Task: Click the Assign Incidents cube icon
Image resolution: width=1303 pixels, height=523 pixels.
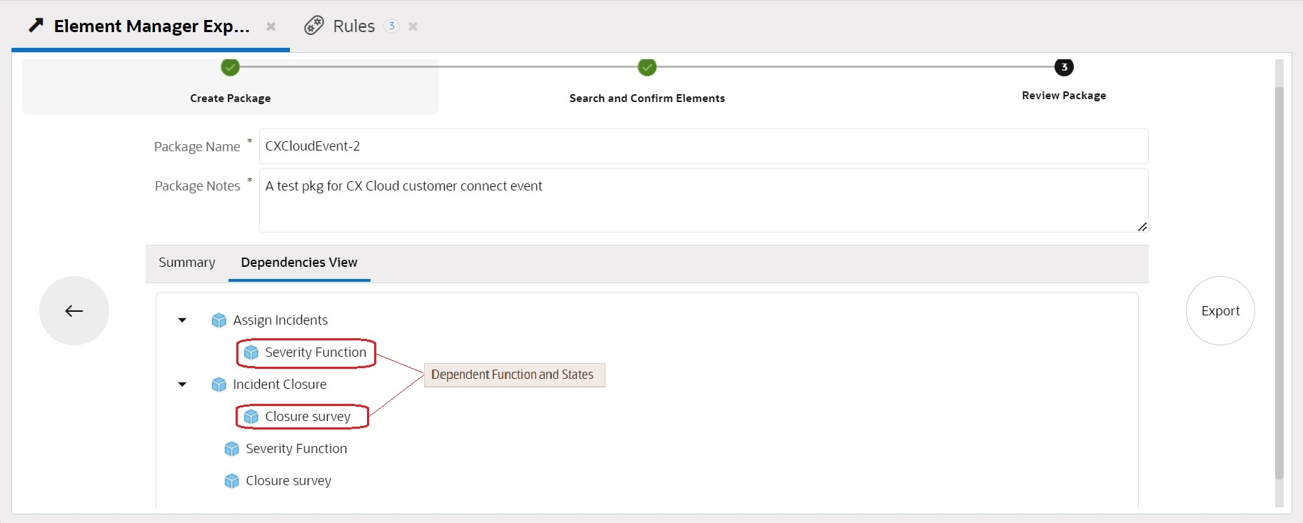Action: click(218, 320)
